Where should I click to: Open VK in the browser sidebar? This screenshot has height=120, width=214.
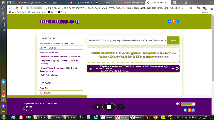pyautogui.click(x=3, y=82)
